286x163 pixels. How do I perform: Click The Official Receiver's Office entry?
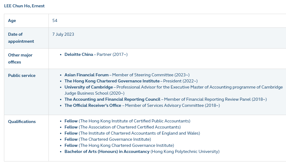click(142, 105)
